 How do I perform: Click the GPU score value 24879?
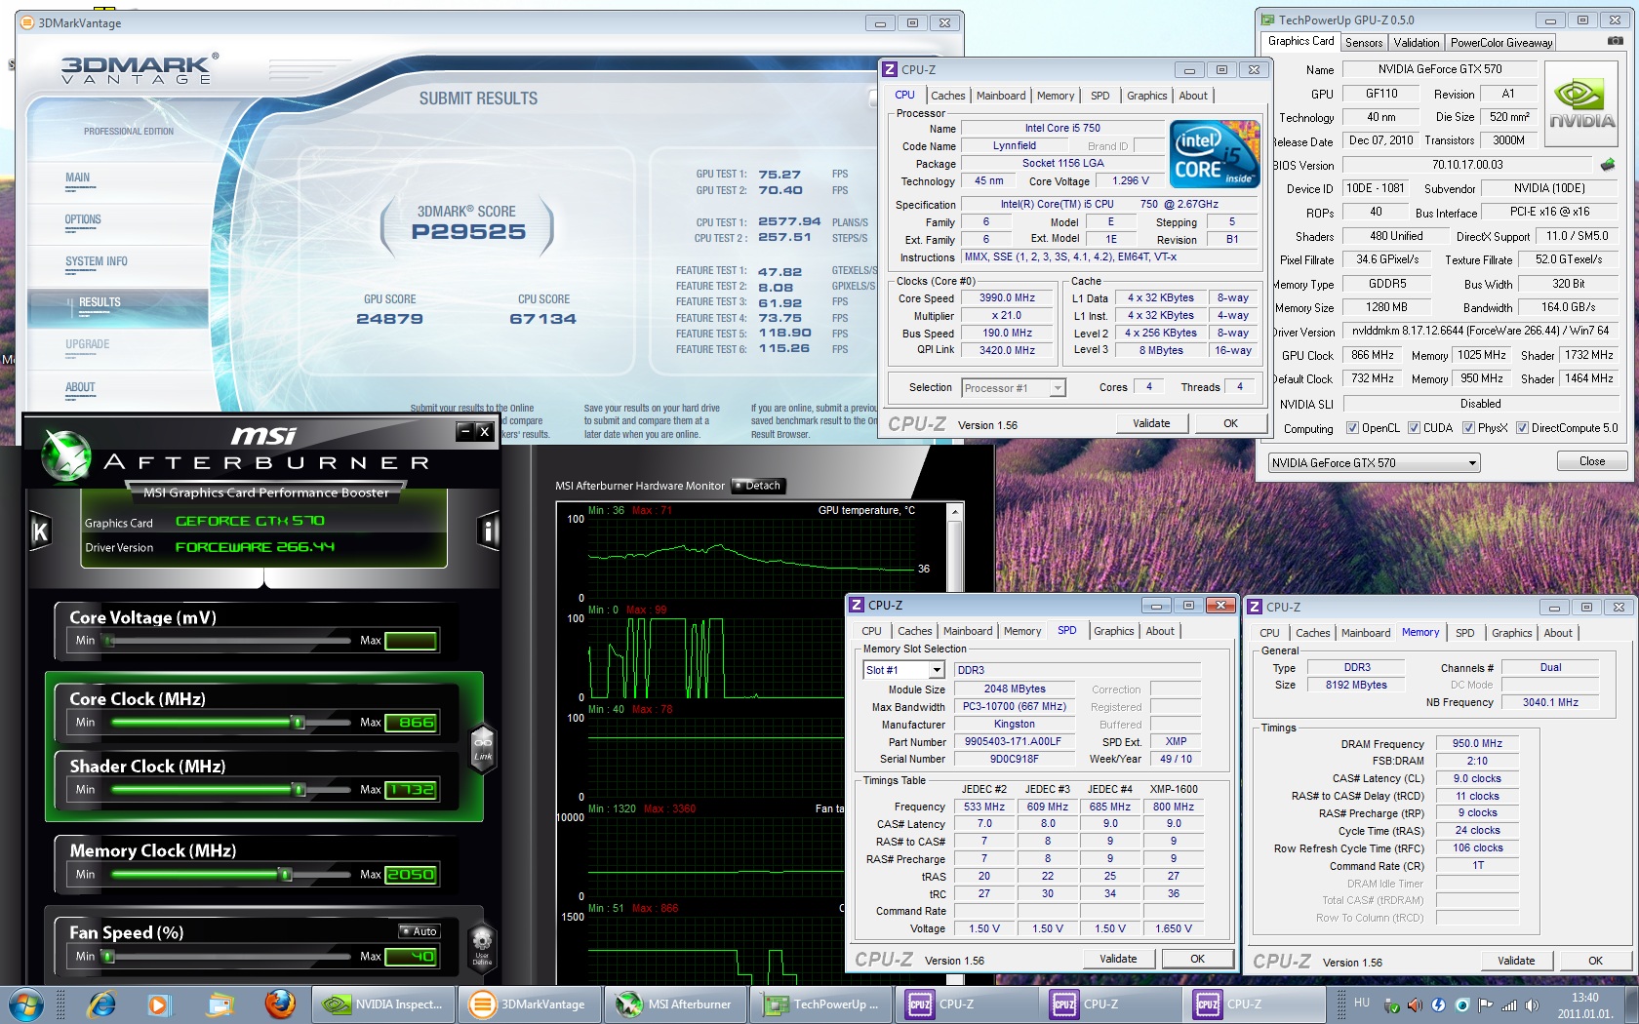click(389, 319)
